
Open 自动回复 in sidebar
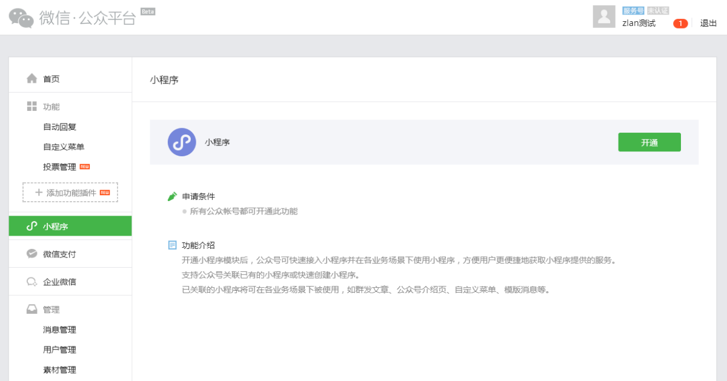tap(59, 127)
